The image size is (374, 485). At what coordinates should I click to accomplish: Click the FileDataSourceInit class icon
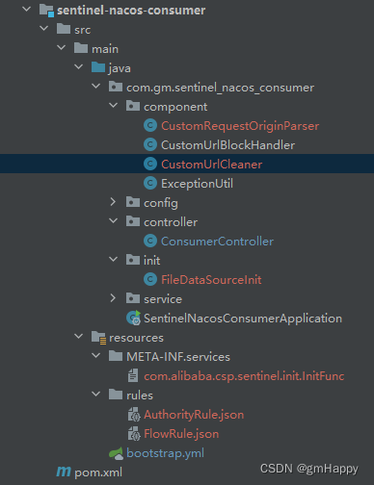point(150,279)
